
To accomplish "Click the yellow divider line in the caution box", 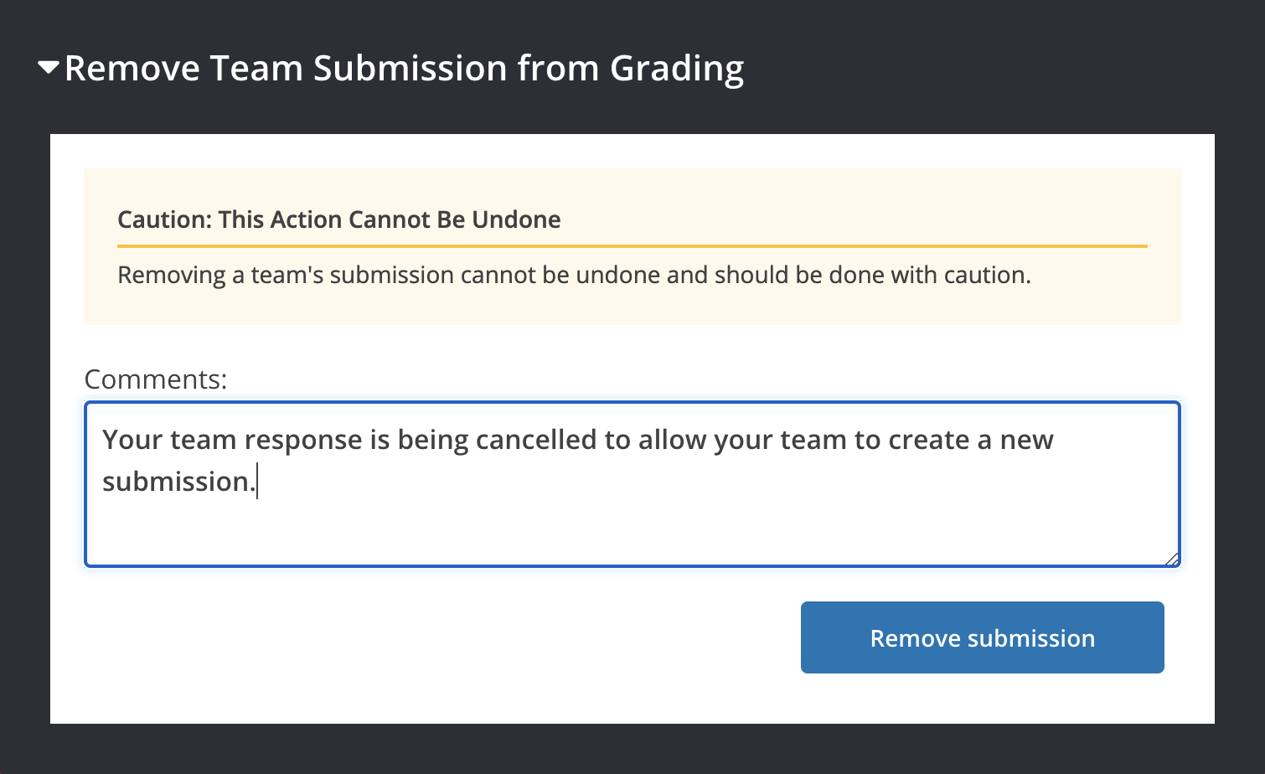I will [632, 246].
